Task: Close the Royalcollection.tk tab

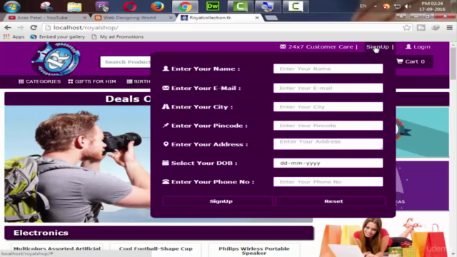Action: (x=257, y=18)
